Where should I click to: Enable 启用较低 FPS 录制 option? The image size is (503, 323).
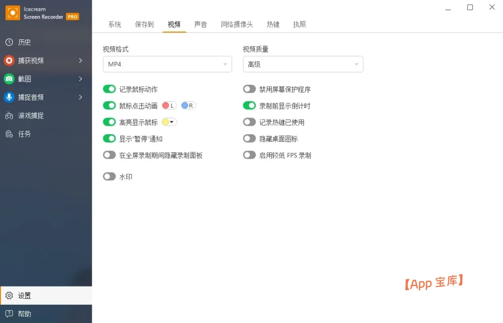[249, 155]
